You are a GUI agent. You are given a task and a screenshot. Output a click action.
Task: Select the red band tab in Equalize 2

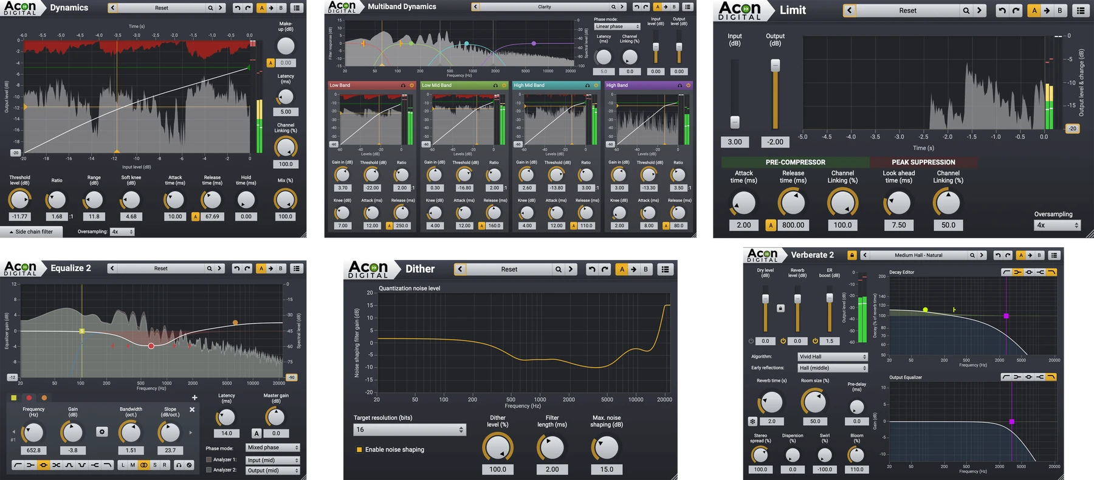point(29,397)
